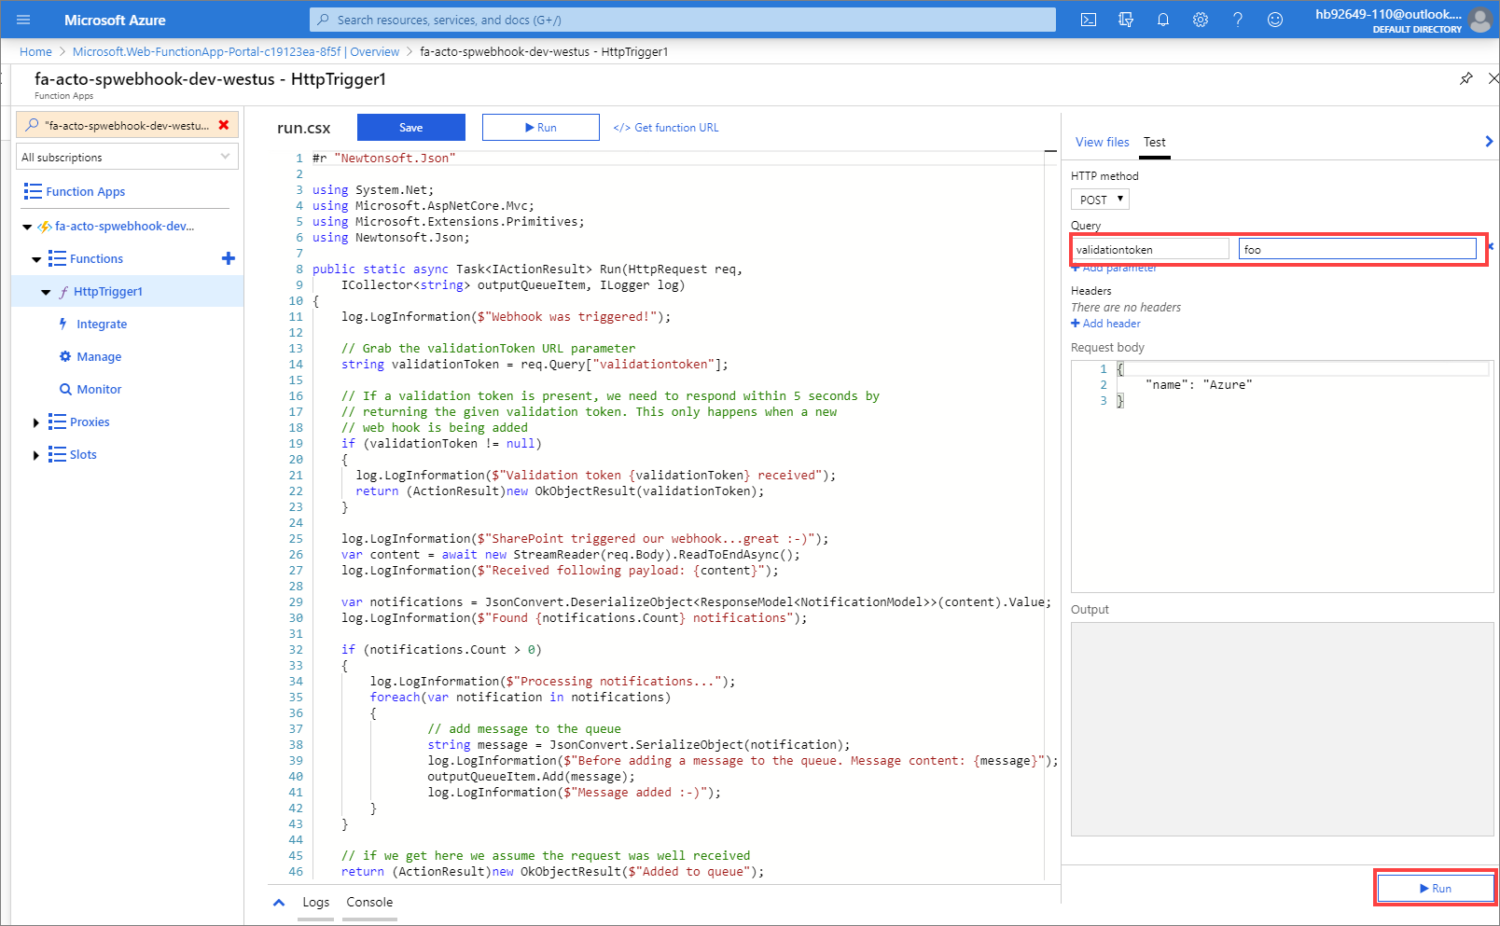
Task: Click the function app filter search field
Action: tap(127, 125)
